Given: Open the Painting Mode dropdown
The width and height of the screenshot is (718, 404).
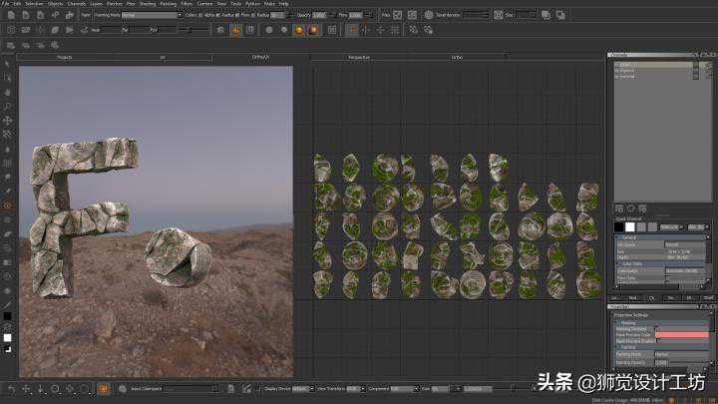Looking at the screenshot, I should click(x=150, y=15).
